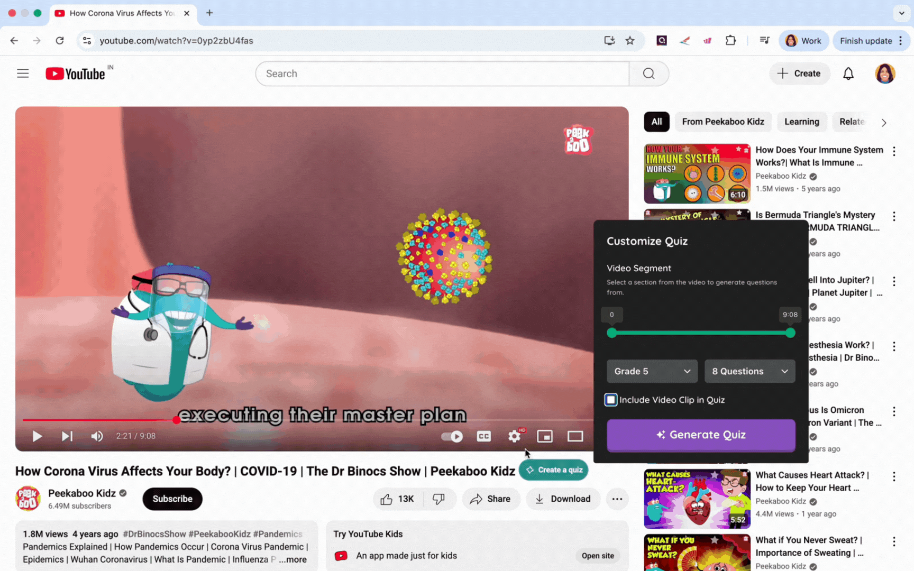
Task: Click Finish update button
Action: [872, 41]
